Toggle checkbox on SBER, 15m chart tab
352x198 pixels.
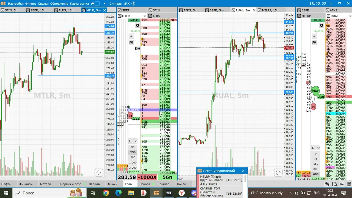[28, 10]
